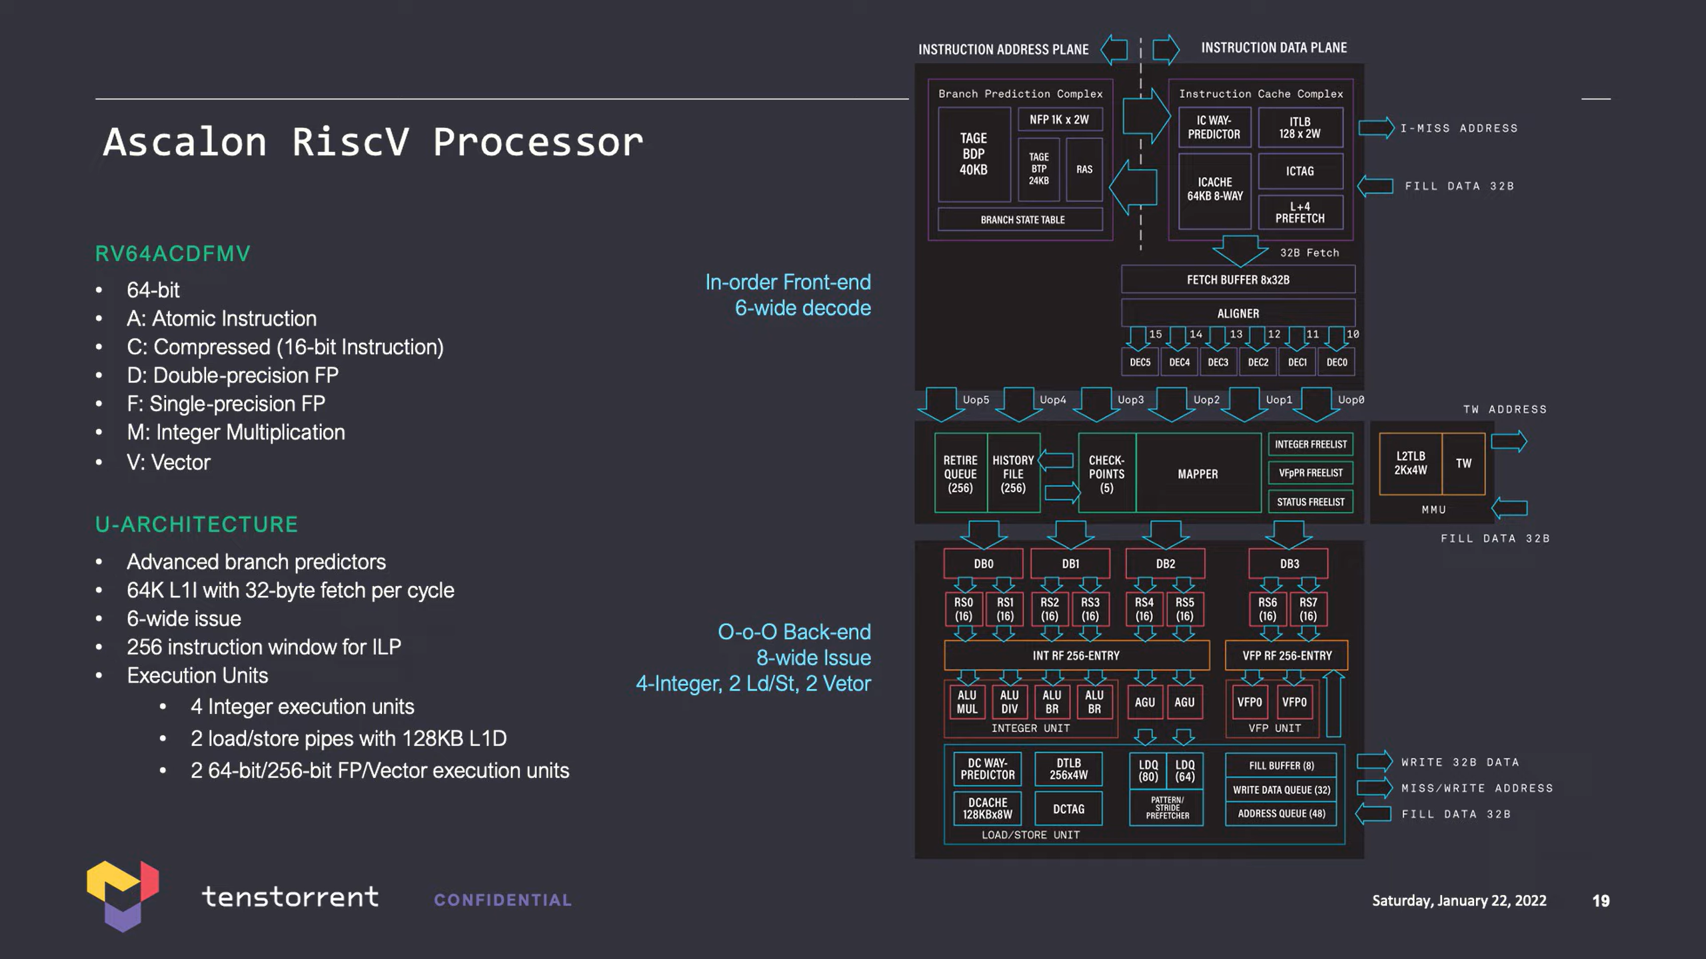1706x959 pixels.
Task: Select the DCACHE 128KBx8W block
Action: [x=987, y=808]
